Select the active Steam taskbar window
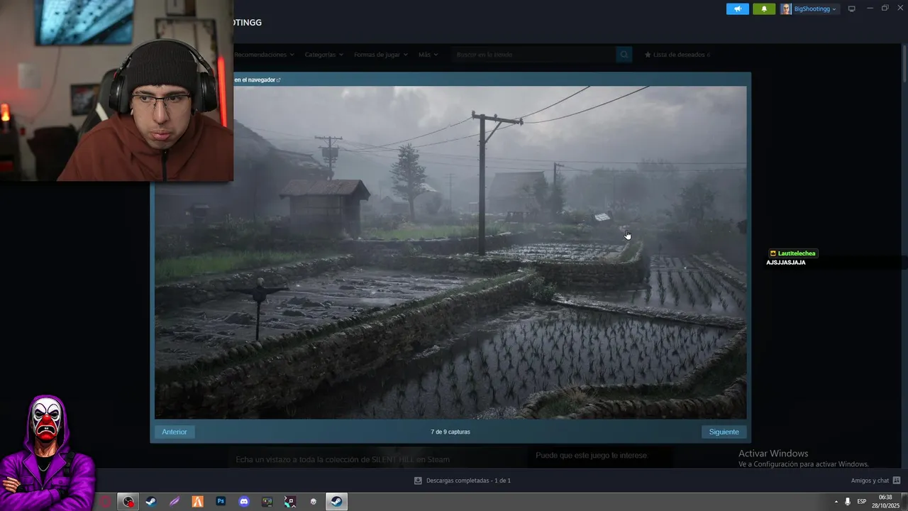The height and width of the screenshot is (511, 908). (337, 502)
